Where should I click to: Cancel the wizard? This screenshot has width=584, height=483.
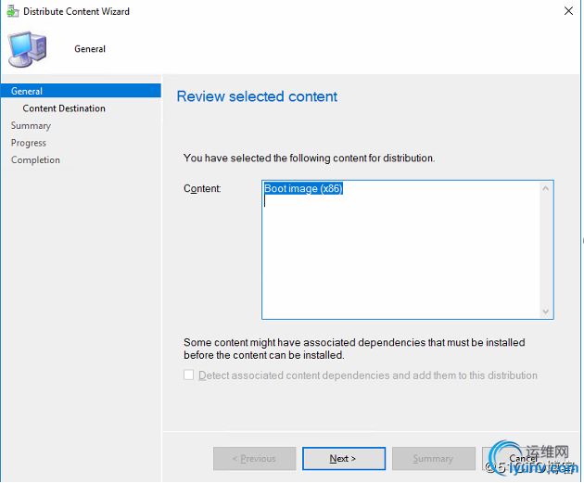[x=523, y=458]
